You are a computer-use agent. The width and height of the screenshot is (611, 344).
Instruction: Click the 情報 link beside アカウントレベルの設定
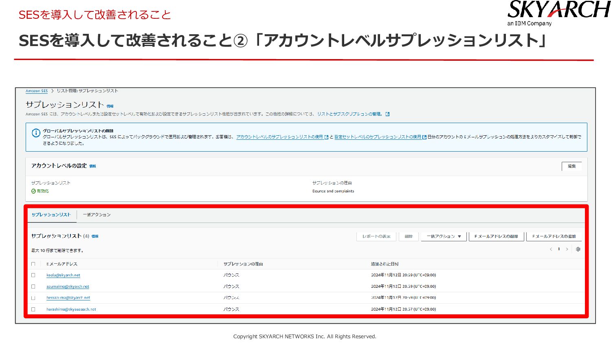click(92, 166)
